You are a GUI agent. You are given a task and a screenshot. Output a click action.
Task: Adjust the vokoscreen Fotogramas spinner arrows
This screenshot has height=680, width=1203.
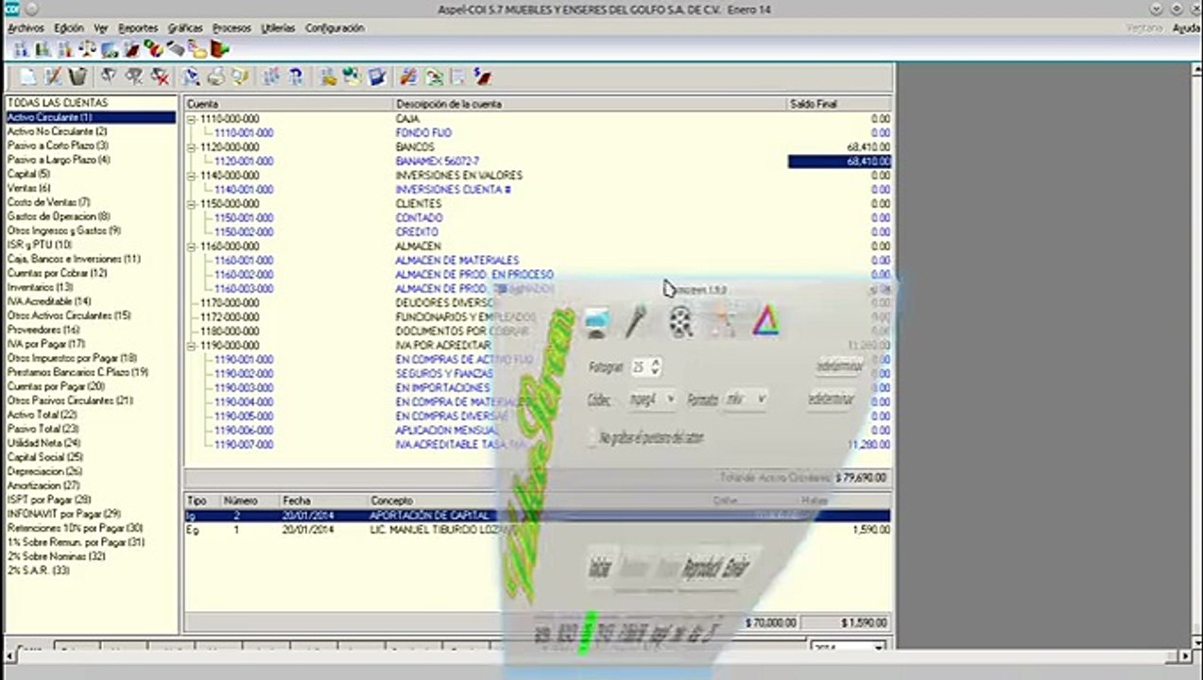click(656, 366)
